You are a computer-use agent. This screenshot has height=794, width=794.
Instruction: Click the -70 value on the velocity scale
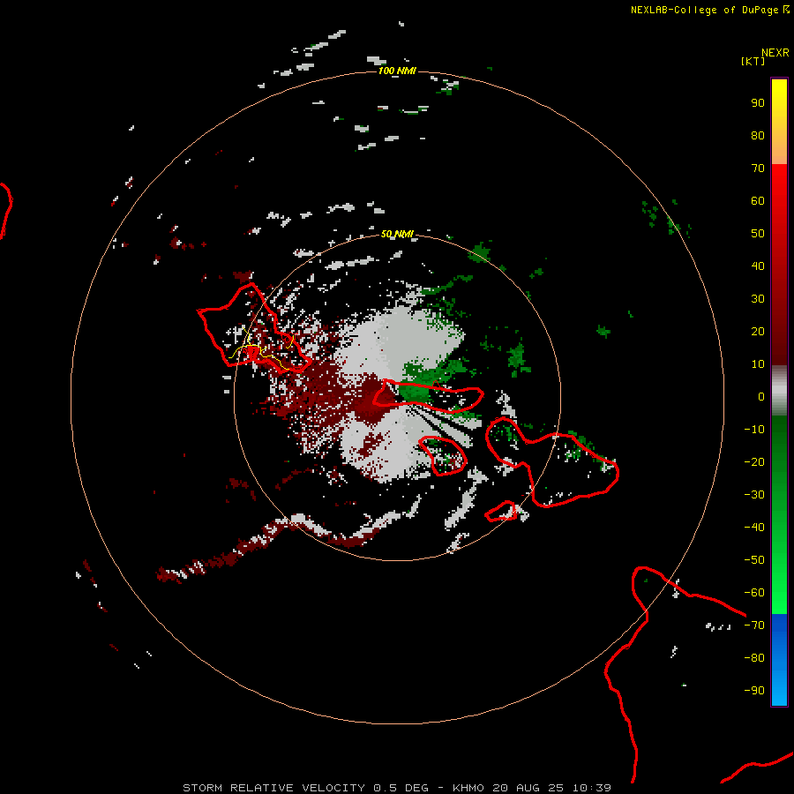[x=754, y=625]
